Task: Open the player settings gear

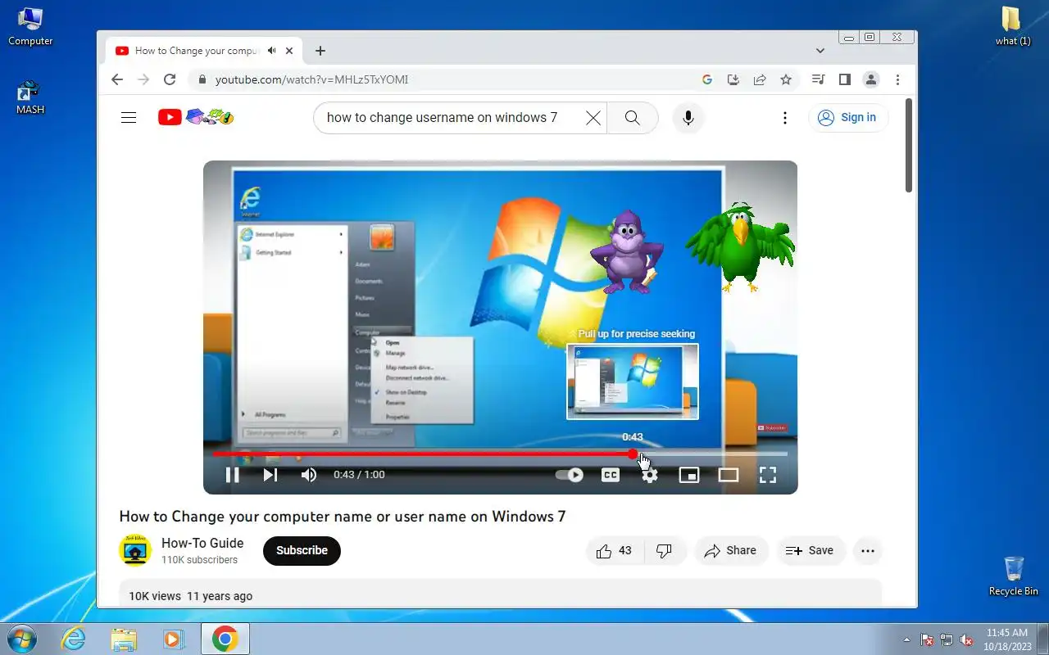Action: coord(650,475)
